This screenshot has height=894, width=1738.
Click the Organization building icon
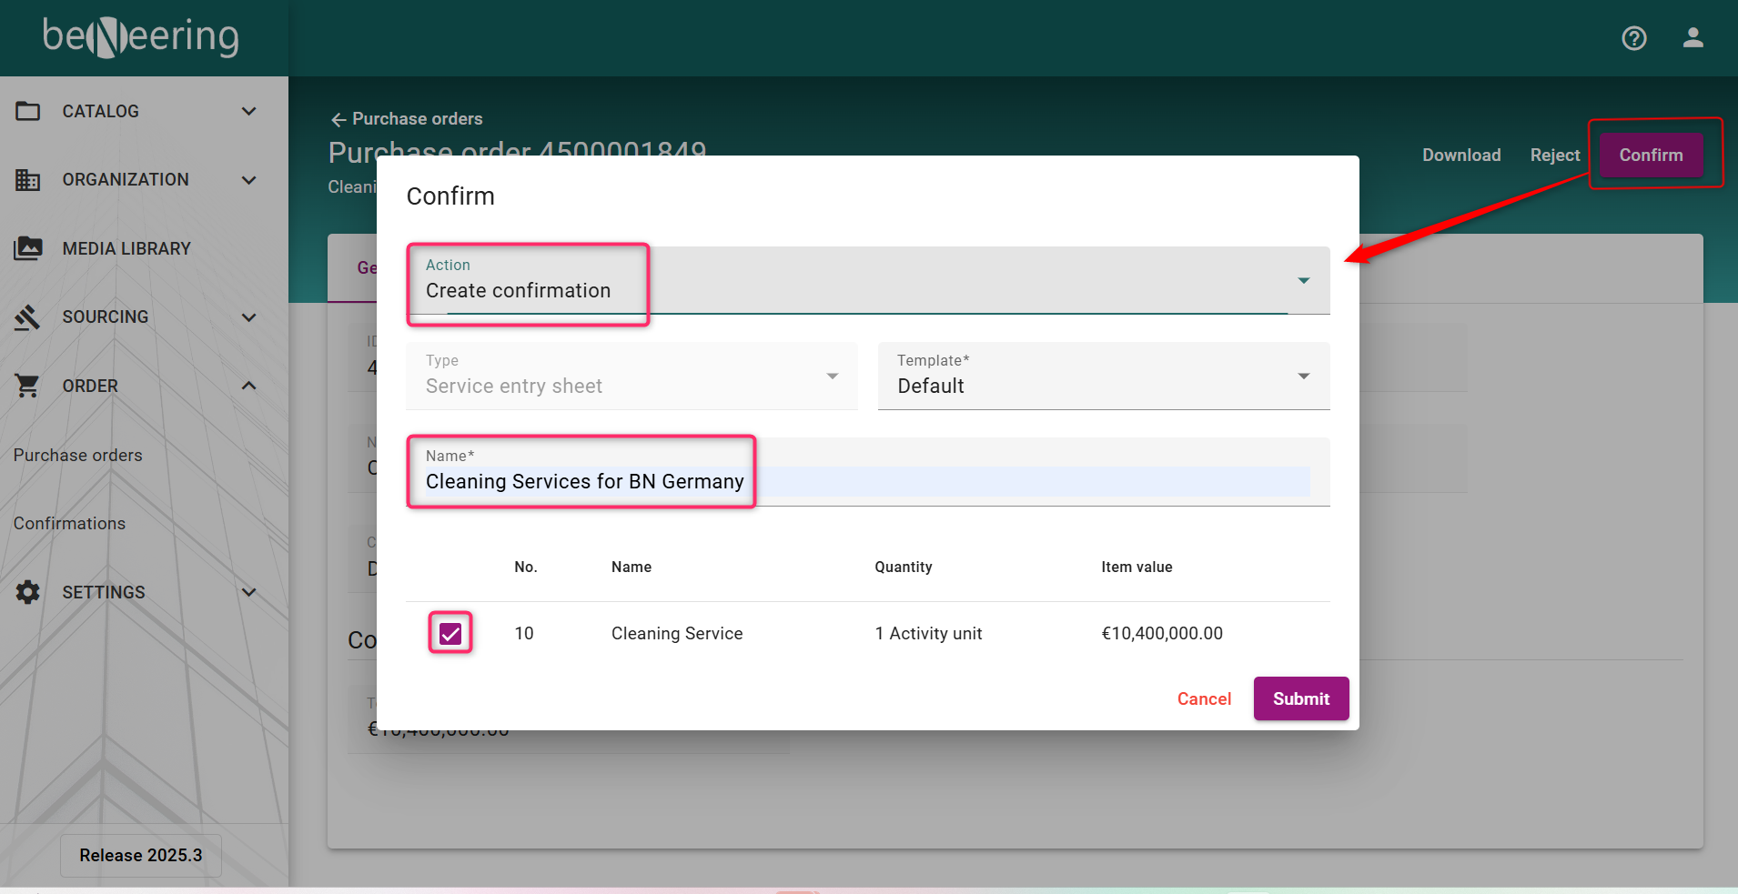pos(28,180)
